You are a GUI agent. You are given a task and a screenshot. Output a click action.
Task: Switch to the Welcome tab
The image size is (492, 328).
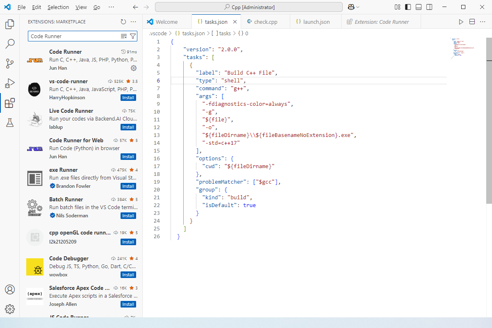pos(167,22)
